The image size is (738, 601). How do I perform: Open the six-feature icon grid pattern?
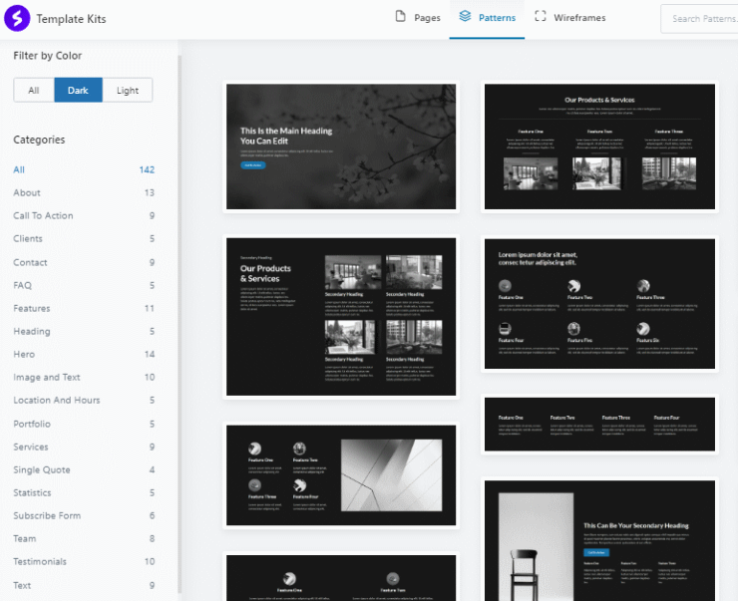pos(599,304)
